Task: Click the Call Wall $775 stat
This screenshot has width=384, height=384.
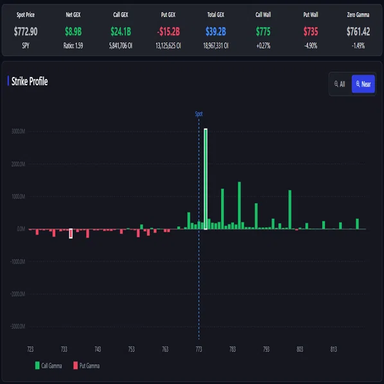Action: tap(263, 30)
